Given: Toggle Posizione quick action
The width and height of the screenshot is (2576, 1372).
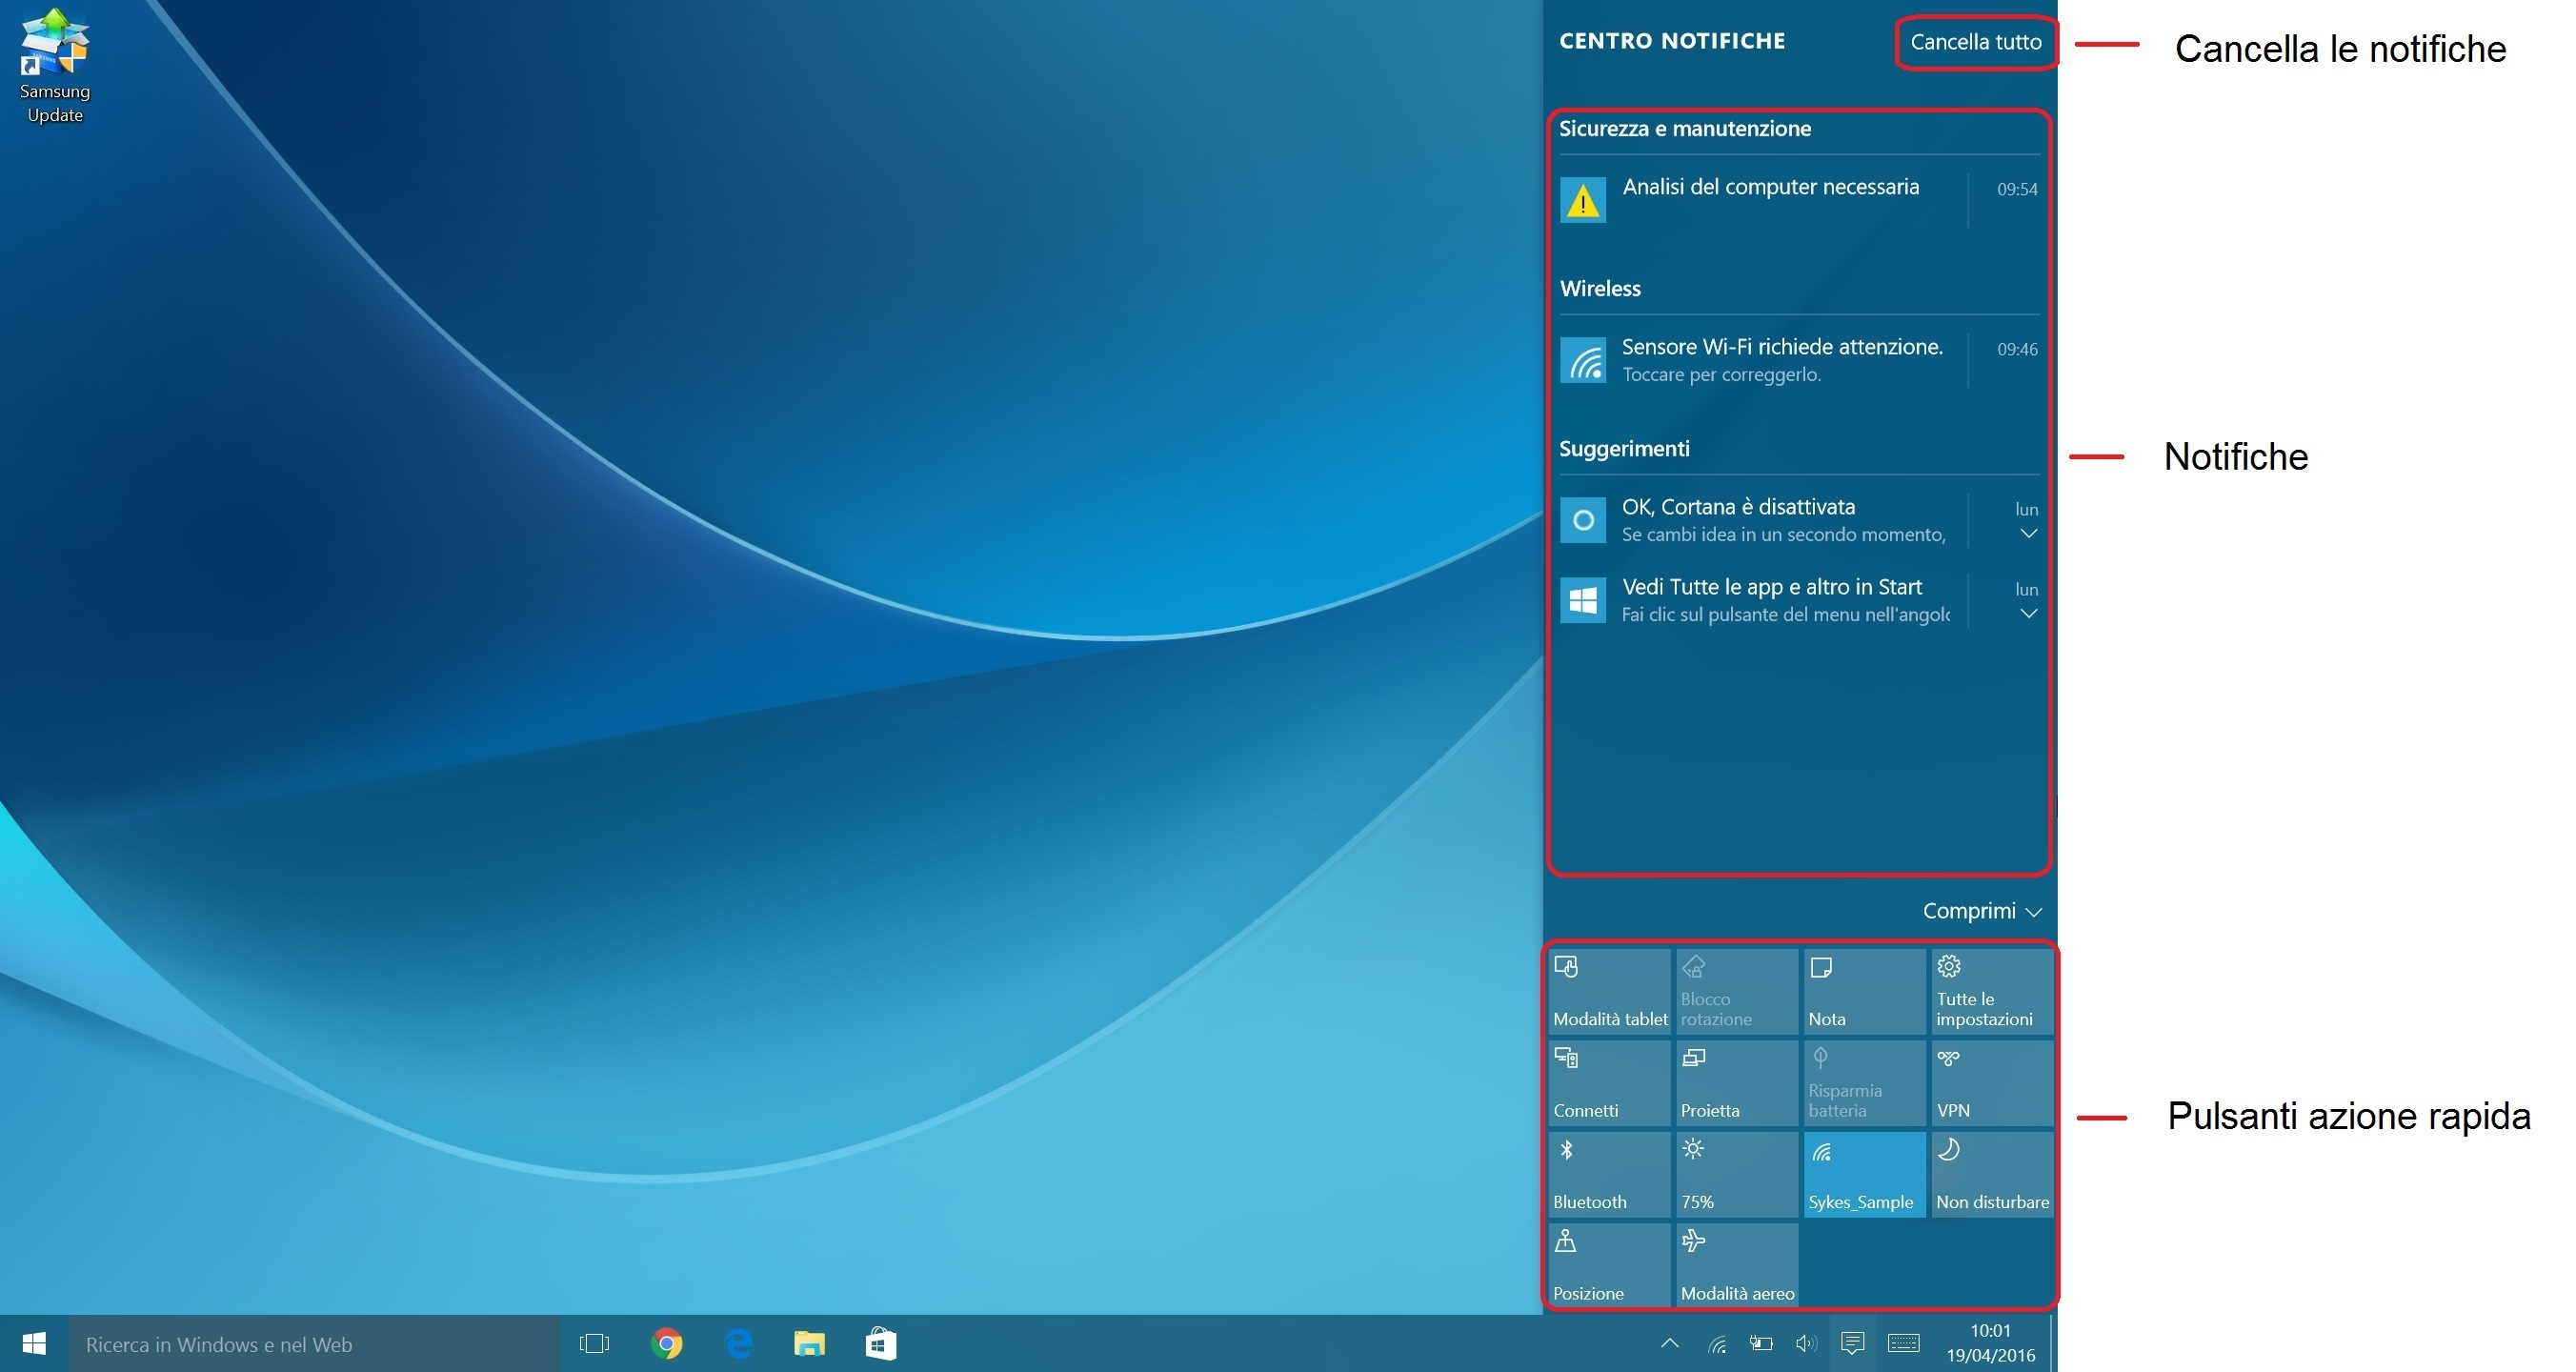Looking at the screenshot, I should (1609, 1266).
